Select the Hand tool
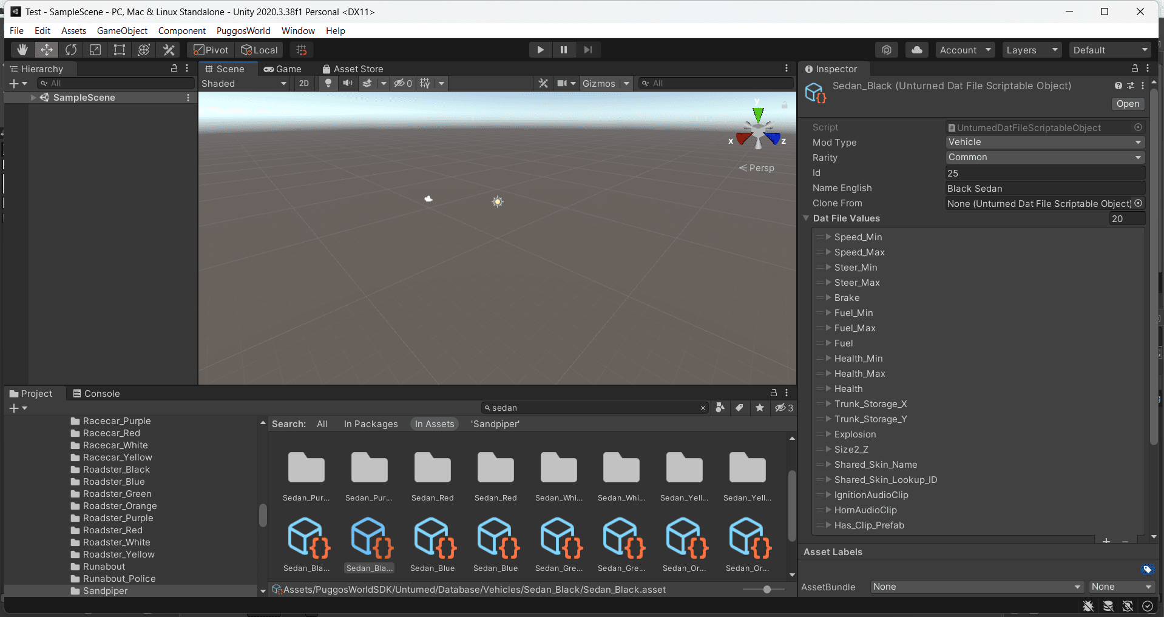Screen dimensions: 1164x617 22,50
